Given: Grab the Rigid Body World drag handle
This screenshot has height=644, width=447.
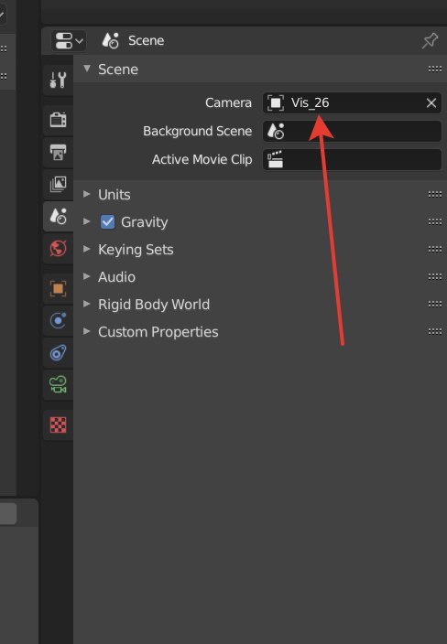Looking at the screenshot, I should point(435,305).
